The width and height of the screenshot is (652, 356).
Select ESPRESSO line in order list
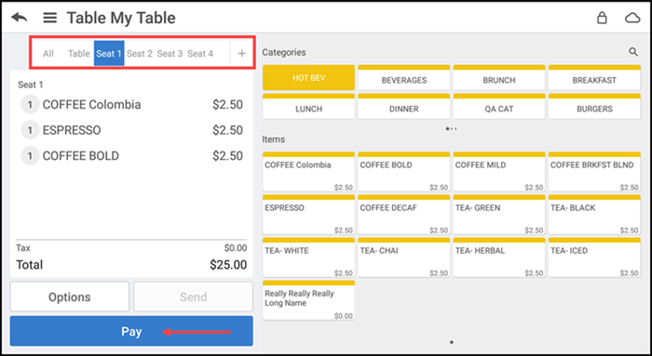coord(131,130)
